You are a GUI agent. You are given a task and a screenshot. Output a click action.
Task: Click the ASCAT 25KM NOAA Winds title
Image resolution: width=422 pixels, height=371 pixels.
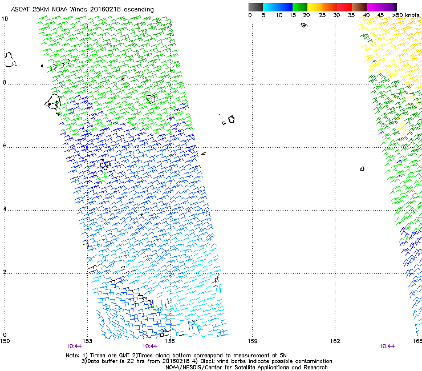pyautogui.click(x=82, y=10)
